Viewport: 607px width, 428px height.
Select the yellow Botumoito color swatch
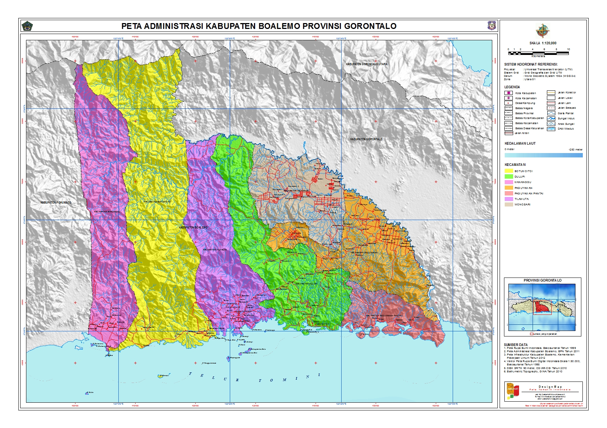point(508,171)
